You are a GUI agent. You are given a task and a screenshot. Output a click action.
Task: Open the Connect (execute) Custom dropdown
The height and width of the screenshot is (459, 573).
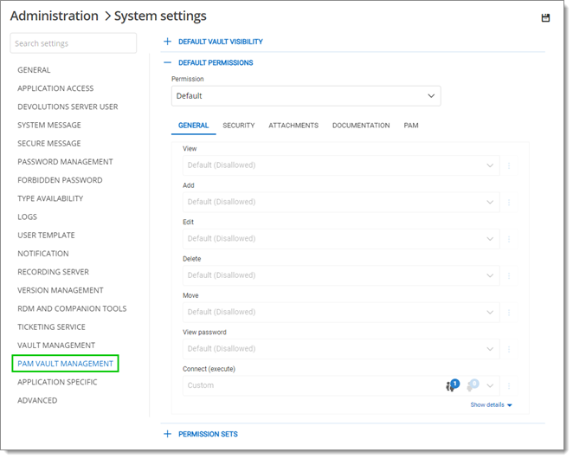341,385
